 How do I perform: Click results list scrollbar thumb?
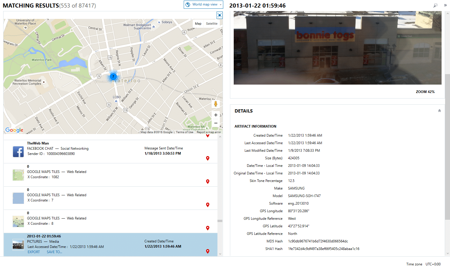coord(220,221)
